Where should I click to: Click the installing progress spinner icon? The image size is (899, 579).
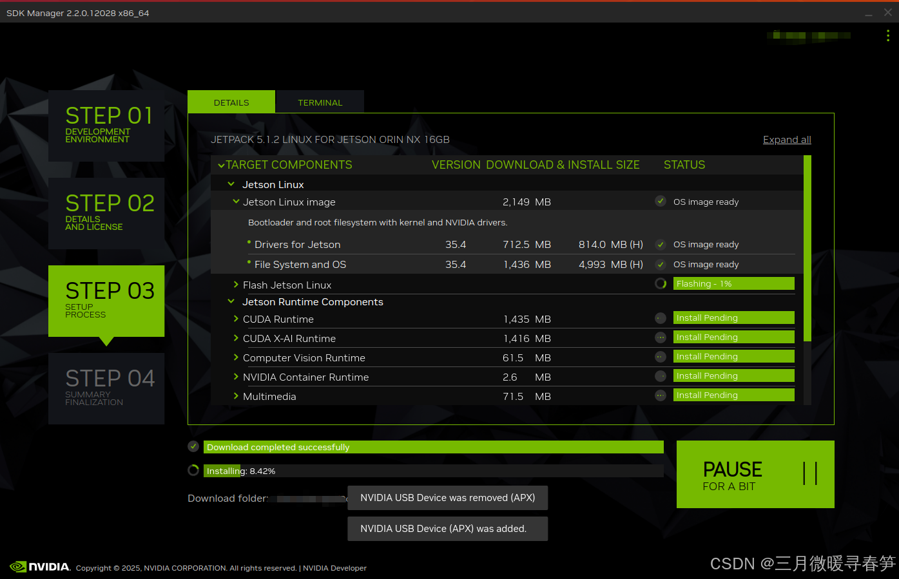coord(193,470)
